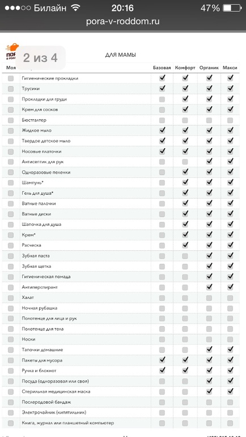Check Макси box for Электрочайник row
The width and height of the screenshot is (246, 437).
pos(230,413)
